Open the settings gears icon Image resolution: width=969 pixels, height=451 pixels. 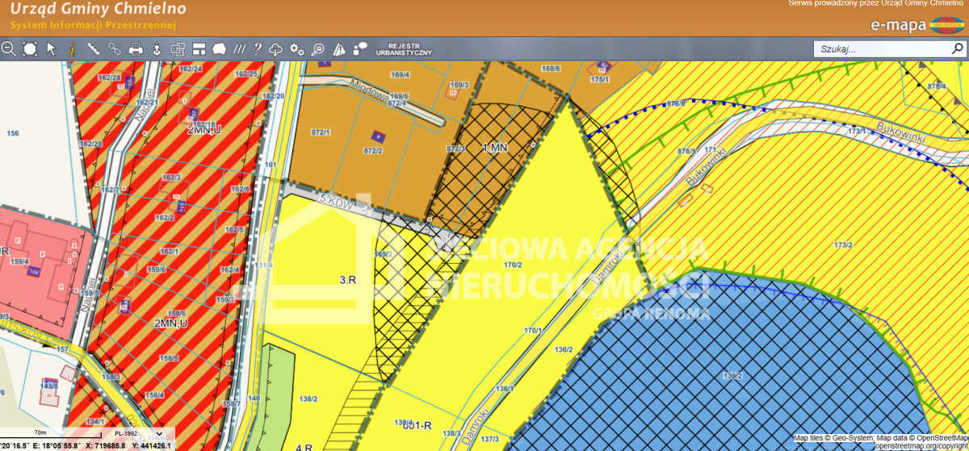[x=297, y=48]
